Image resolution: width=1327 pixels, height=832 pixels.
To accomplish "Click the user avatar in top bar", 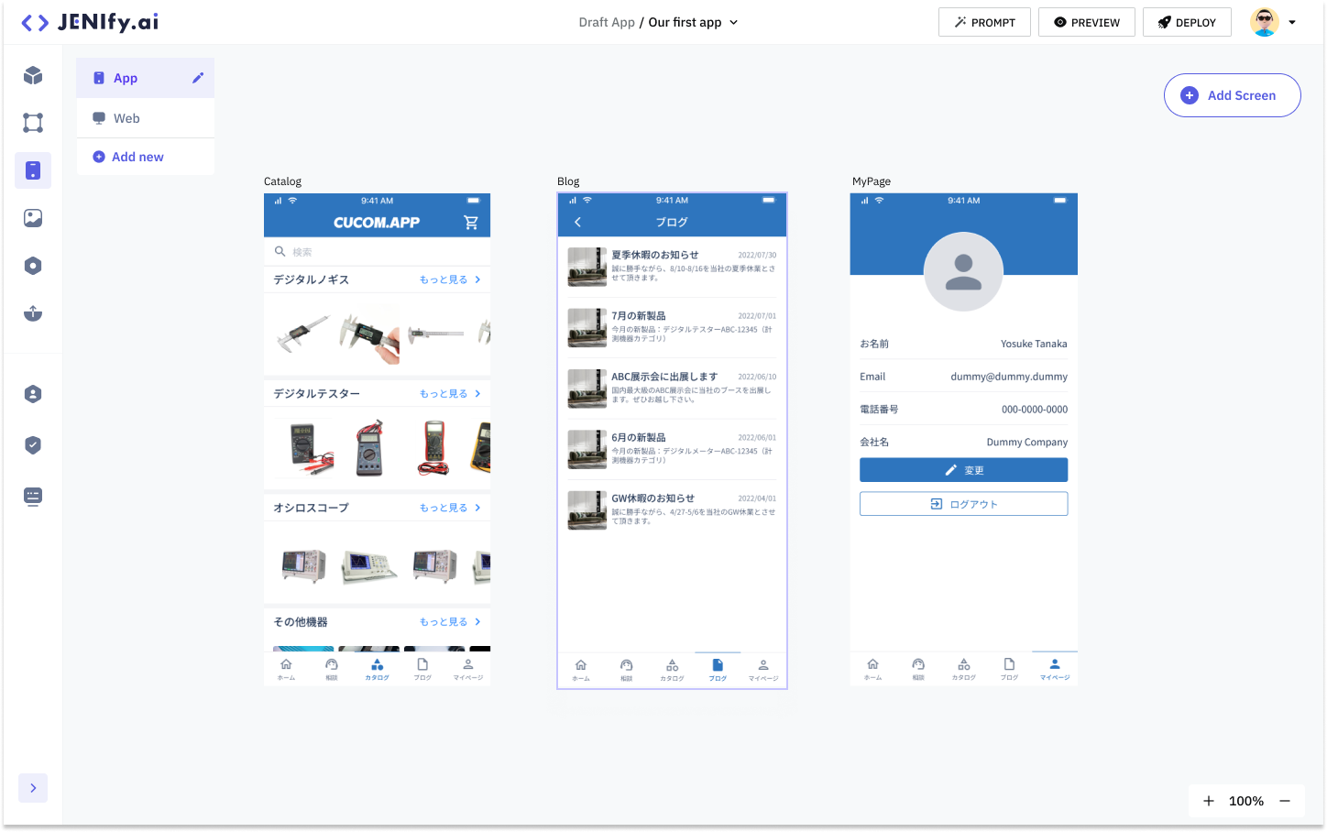I will tap(1265, 22).
